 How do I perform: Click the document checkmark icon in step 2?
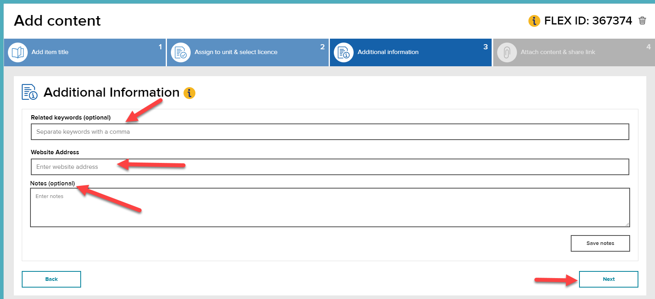[181, 52]
